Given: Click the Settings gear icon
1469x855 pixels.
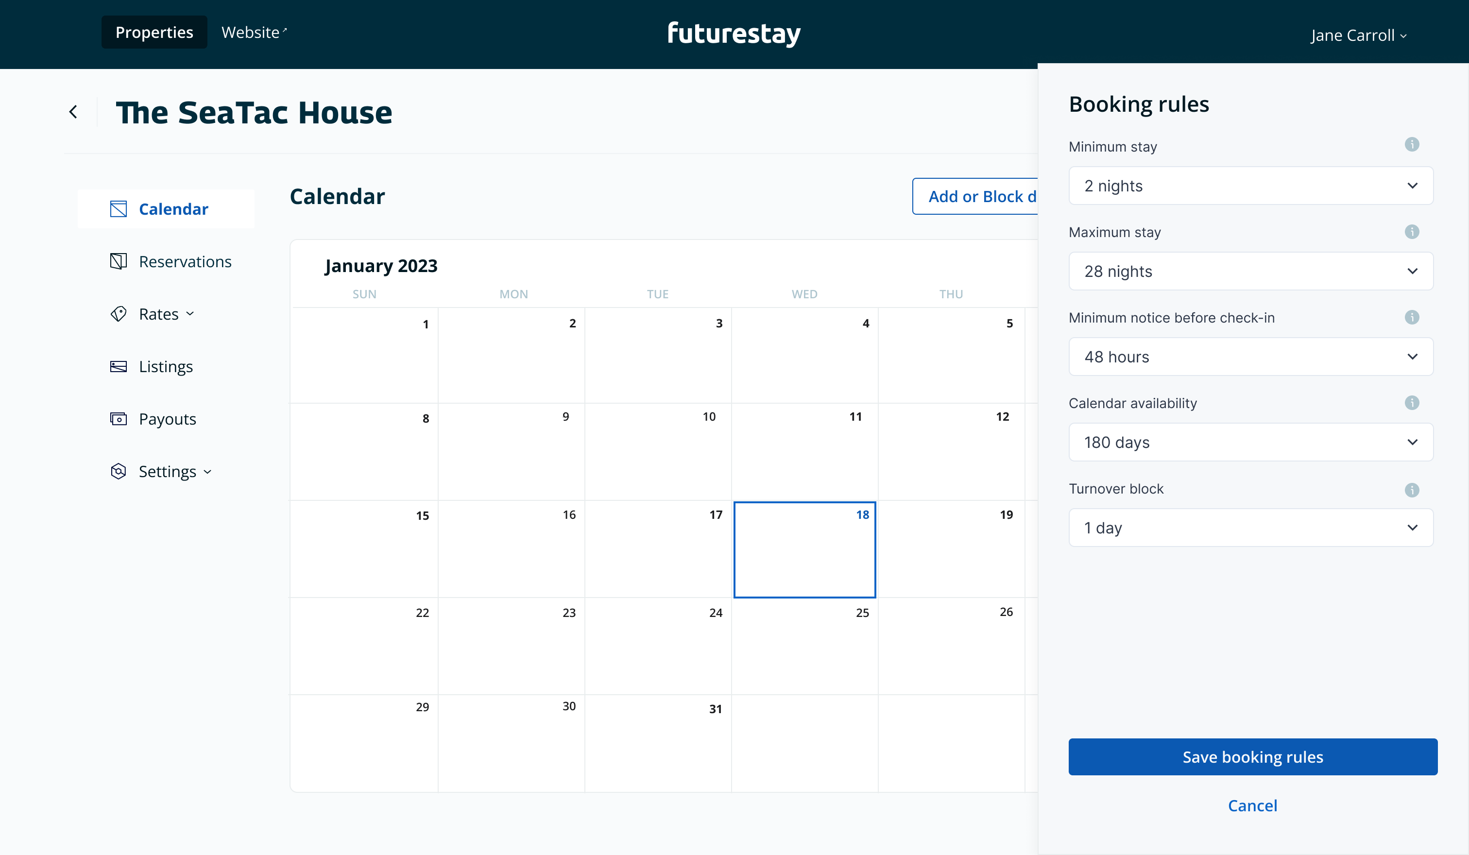Looking at the screenshot, I should click(119, 471).
